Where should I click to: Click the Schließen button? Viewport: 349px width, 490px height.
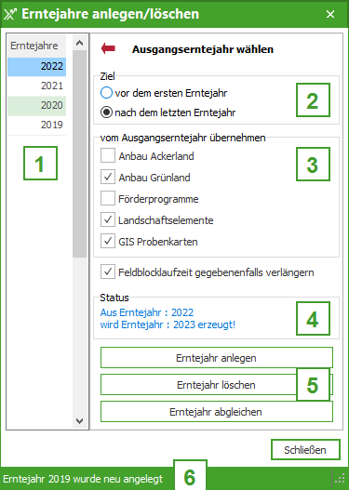(305, 450)
